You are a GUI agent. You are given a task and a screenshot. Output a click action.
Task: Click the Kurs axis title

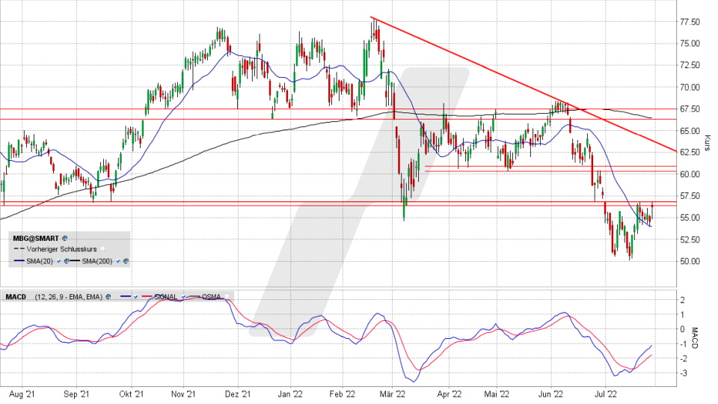point(708,142)
